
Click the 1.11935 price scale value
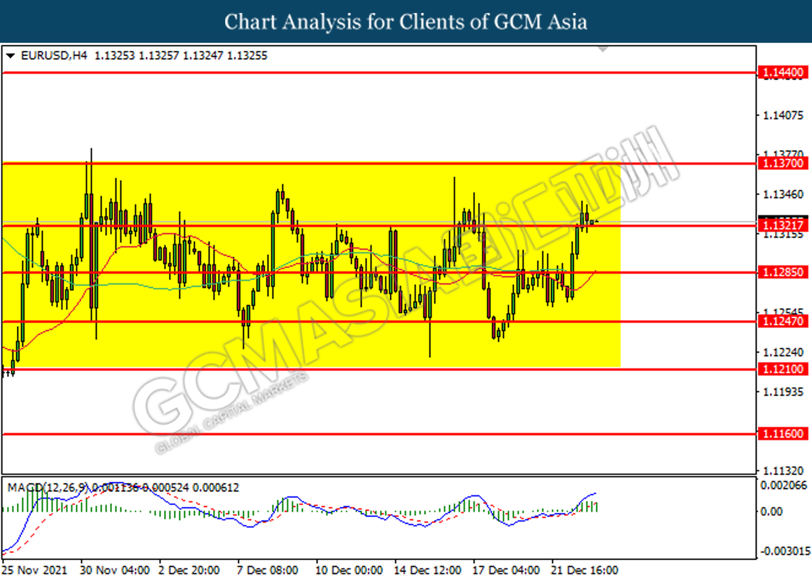click(783, 392)
